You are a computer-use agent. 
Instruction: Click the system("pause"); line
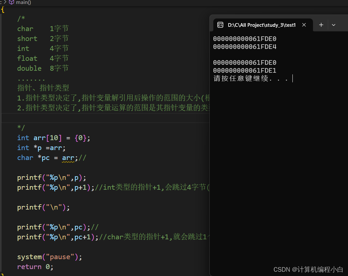pyautogui.click(x=50, y=257)
